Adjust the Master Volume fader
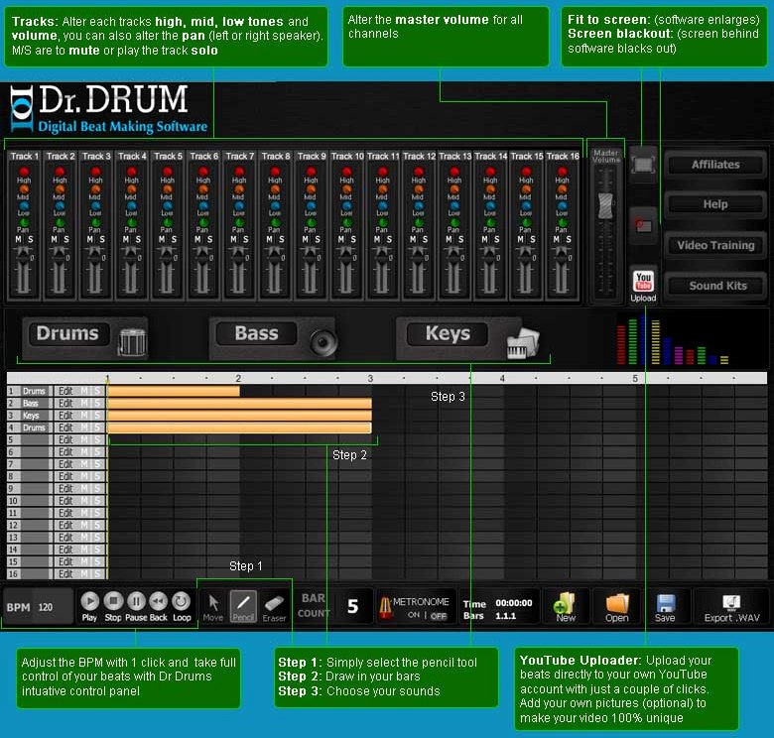The height and width of the screenshot is (738, 774). pos(605,205)
